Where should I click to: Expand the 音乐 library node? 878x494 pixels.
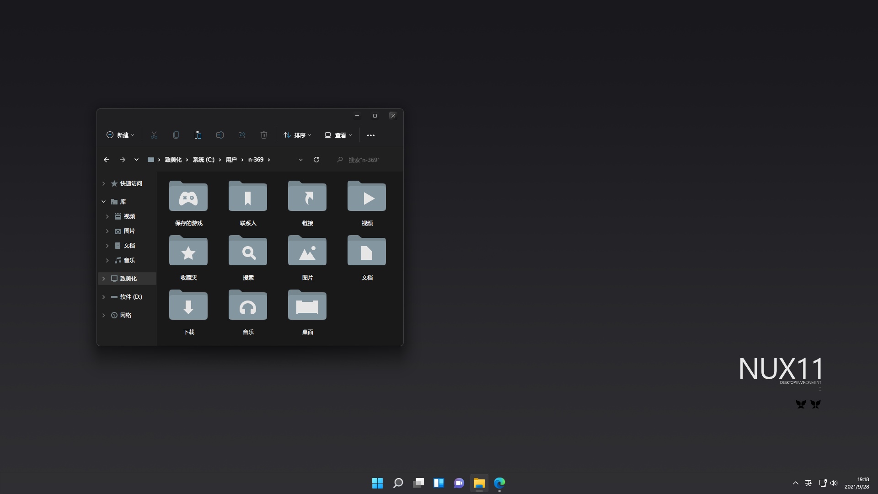pos(107,260)
